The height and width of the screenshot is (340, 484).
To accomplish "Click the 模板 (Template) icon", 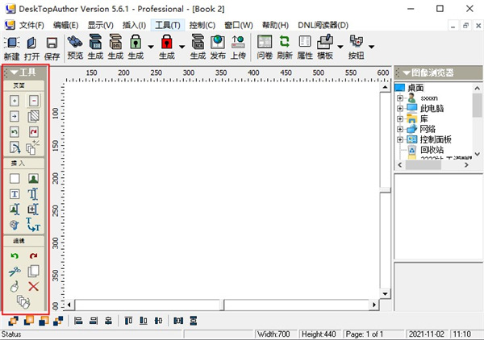I will coord(325,42).
